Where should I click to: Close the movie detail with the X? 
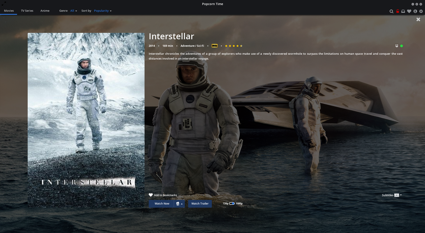coord(418,19)
